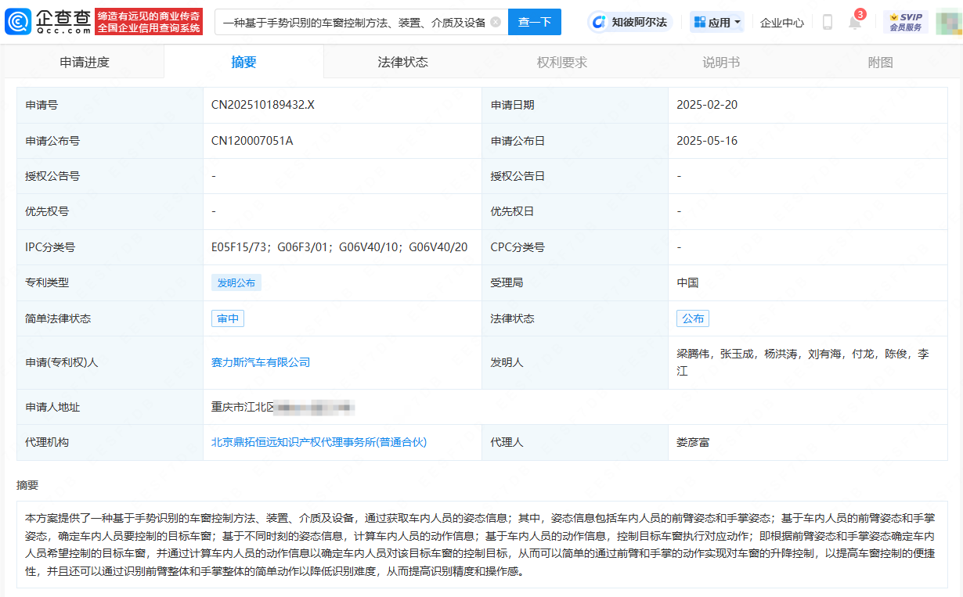Image resolution: width=963 pixels, height=597 pixels.
Task: Click the 审中 status tag
Action: tap(228, 318)
